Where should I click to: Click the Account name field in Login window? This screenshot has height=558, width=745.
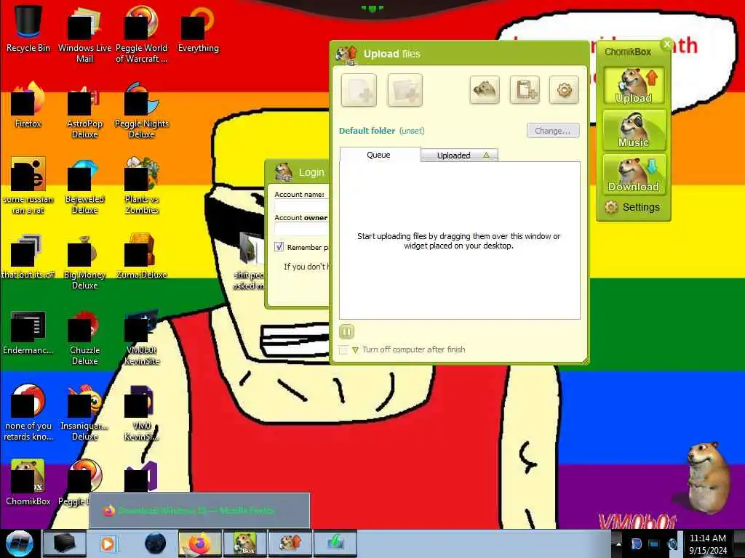(301, 206)
